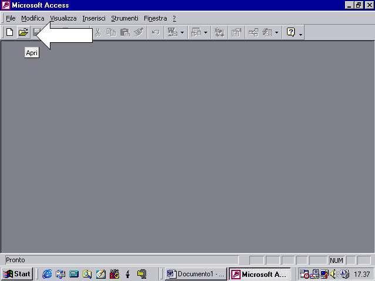Click the New Object toolbar icon

coord(267,32)
